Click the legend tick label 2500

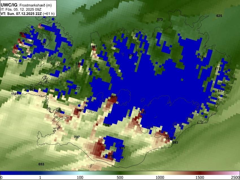pyautogui.click(x=235, y=177)
